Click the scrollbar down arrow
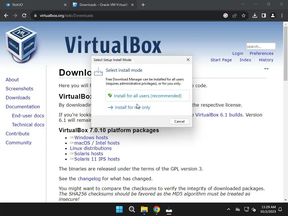The height and width of the screenshot is (216, 288). [285, 200]
